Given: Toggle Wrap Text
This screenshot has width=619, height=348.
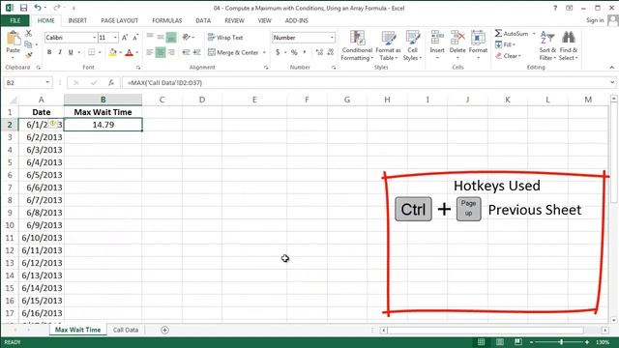Looking at the screenshot, I should [225, 38].
